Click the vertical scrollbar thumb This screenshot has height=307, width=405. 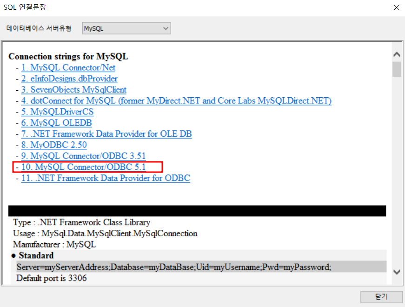point(397,69)
